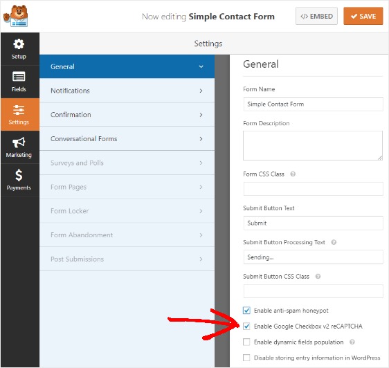Open the Notifications settings section
This screenshot has width=389, height=368.
coord(127,91)
